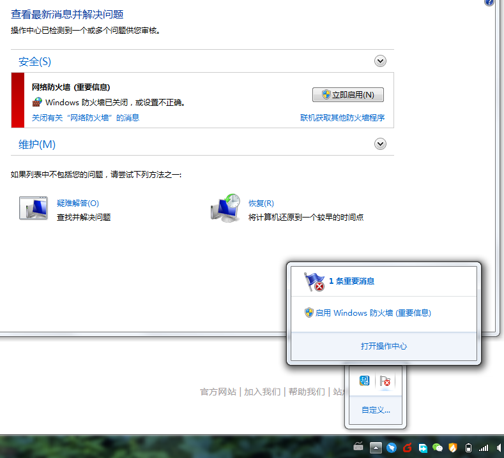Click 打开操作中心 in the popup

click(x=384, y=346)
